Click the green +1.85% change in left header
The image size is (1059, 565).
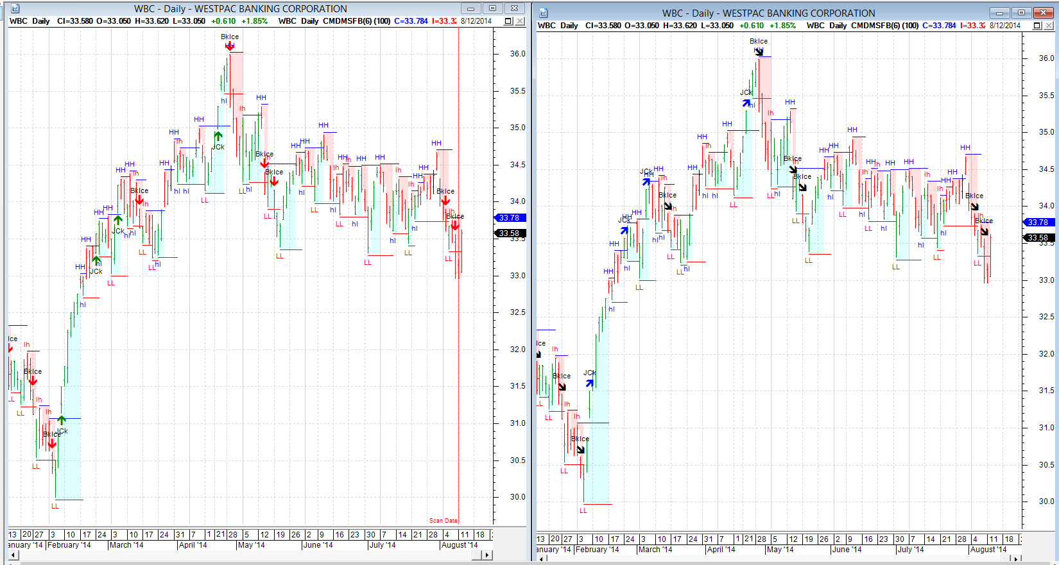coord(254,21)
